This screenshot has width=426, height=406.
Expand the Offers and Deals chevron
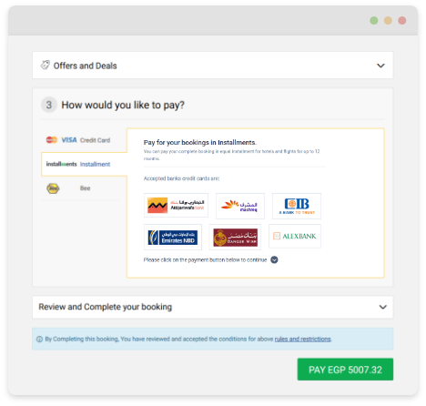pyautogui.click(x=380, y=66)
